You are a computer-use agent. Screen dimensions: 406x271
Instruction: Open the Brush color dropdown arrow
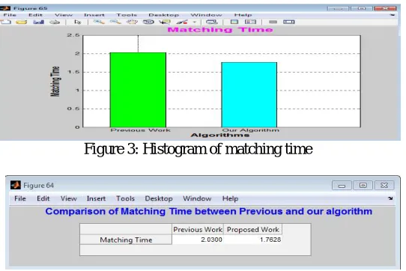(195, 22)
